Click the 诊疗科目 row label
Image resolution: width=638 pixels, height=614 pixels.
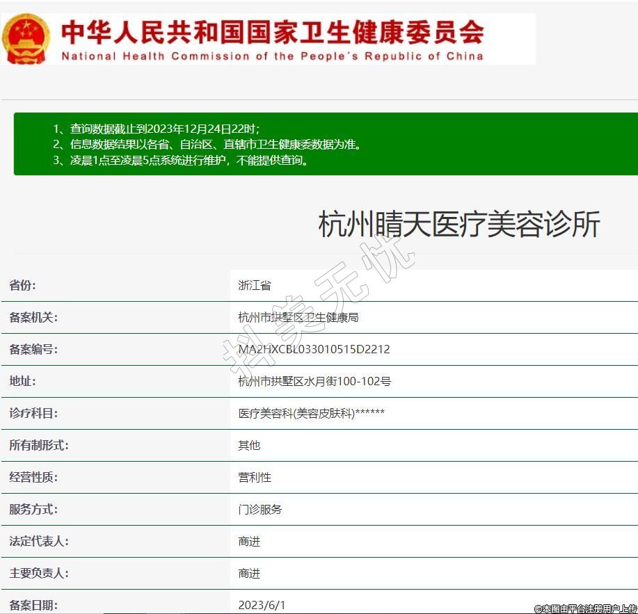(33, 413)
